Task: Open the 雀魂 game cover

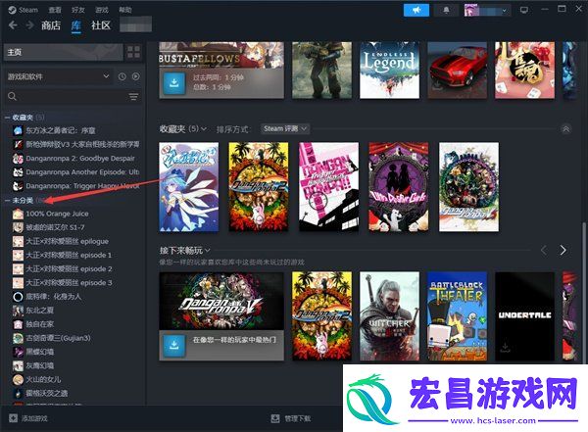Action: pos(524,71)
